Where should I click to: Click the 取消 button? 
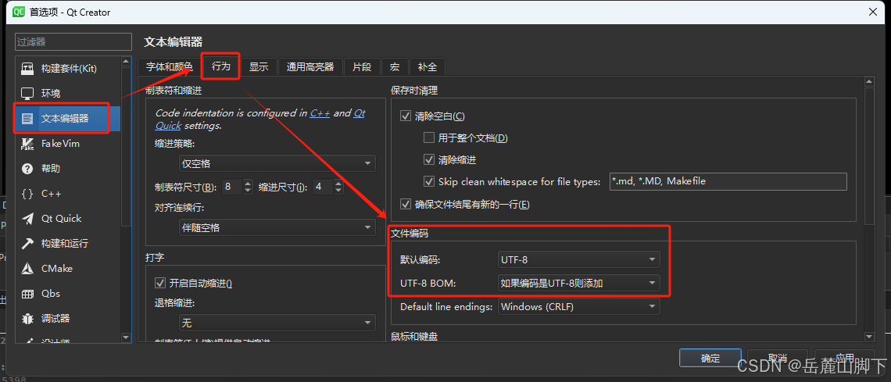(778, 358)
